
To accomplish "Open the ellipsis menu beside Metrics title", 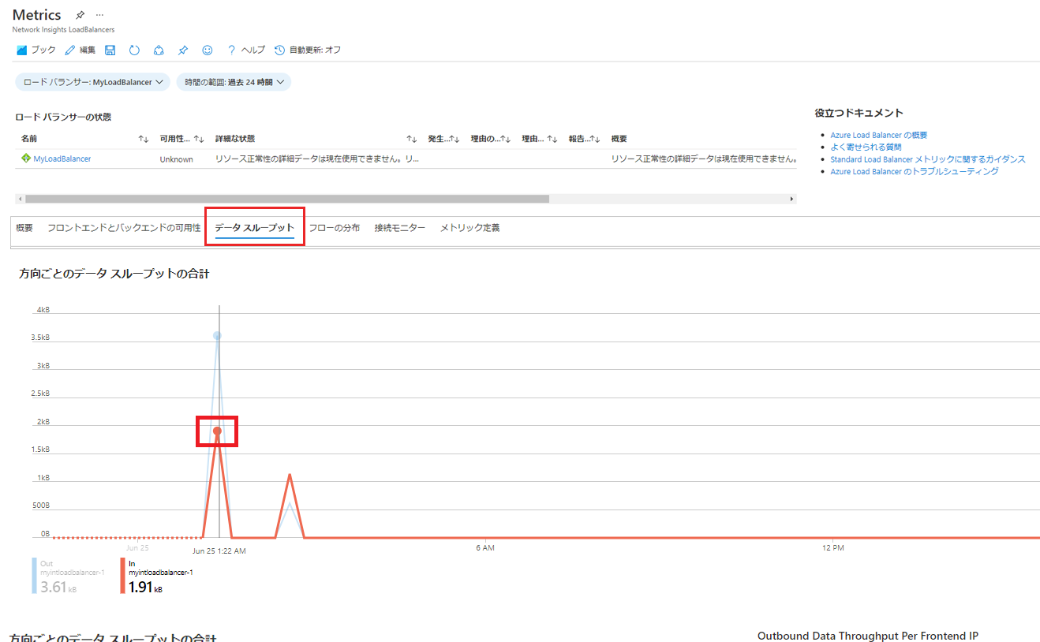I will coord(99,16).
